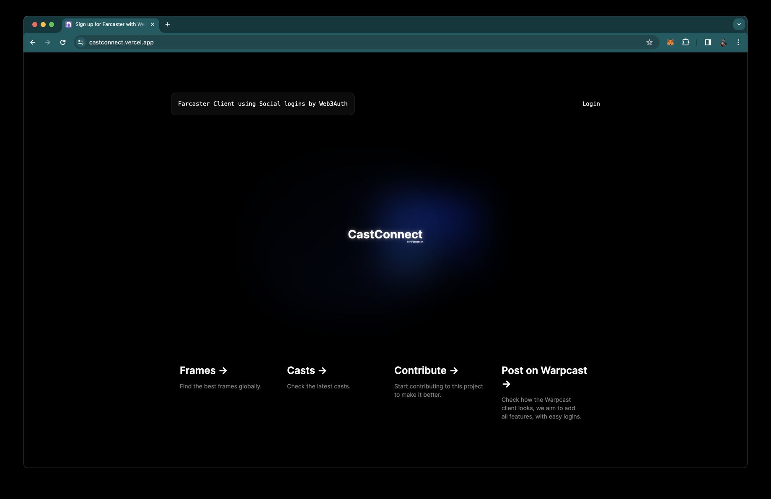
Task: Maximize the window with the green button
Action: point(52,24)
